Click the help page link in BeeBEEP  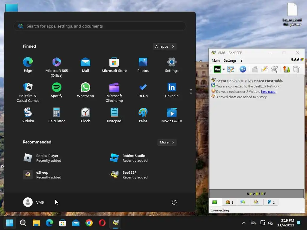click(x=268, y=92)
